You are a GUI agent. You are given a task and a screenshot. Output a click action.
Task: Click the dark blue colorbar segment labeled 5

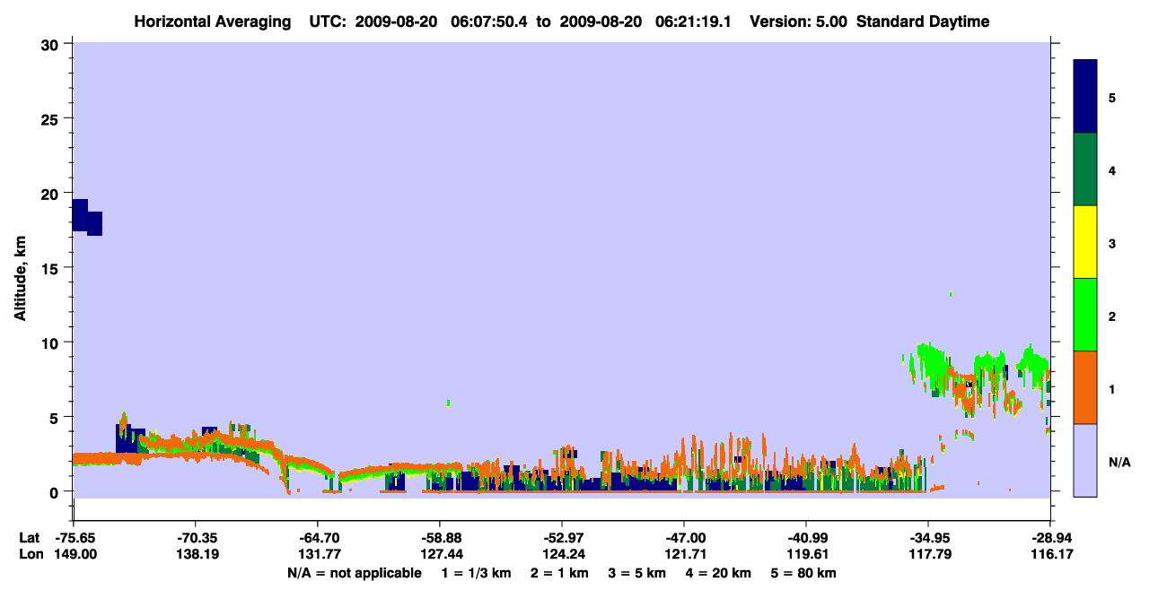click(x=1085, y=97)
